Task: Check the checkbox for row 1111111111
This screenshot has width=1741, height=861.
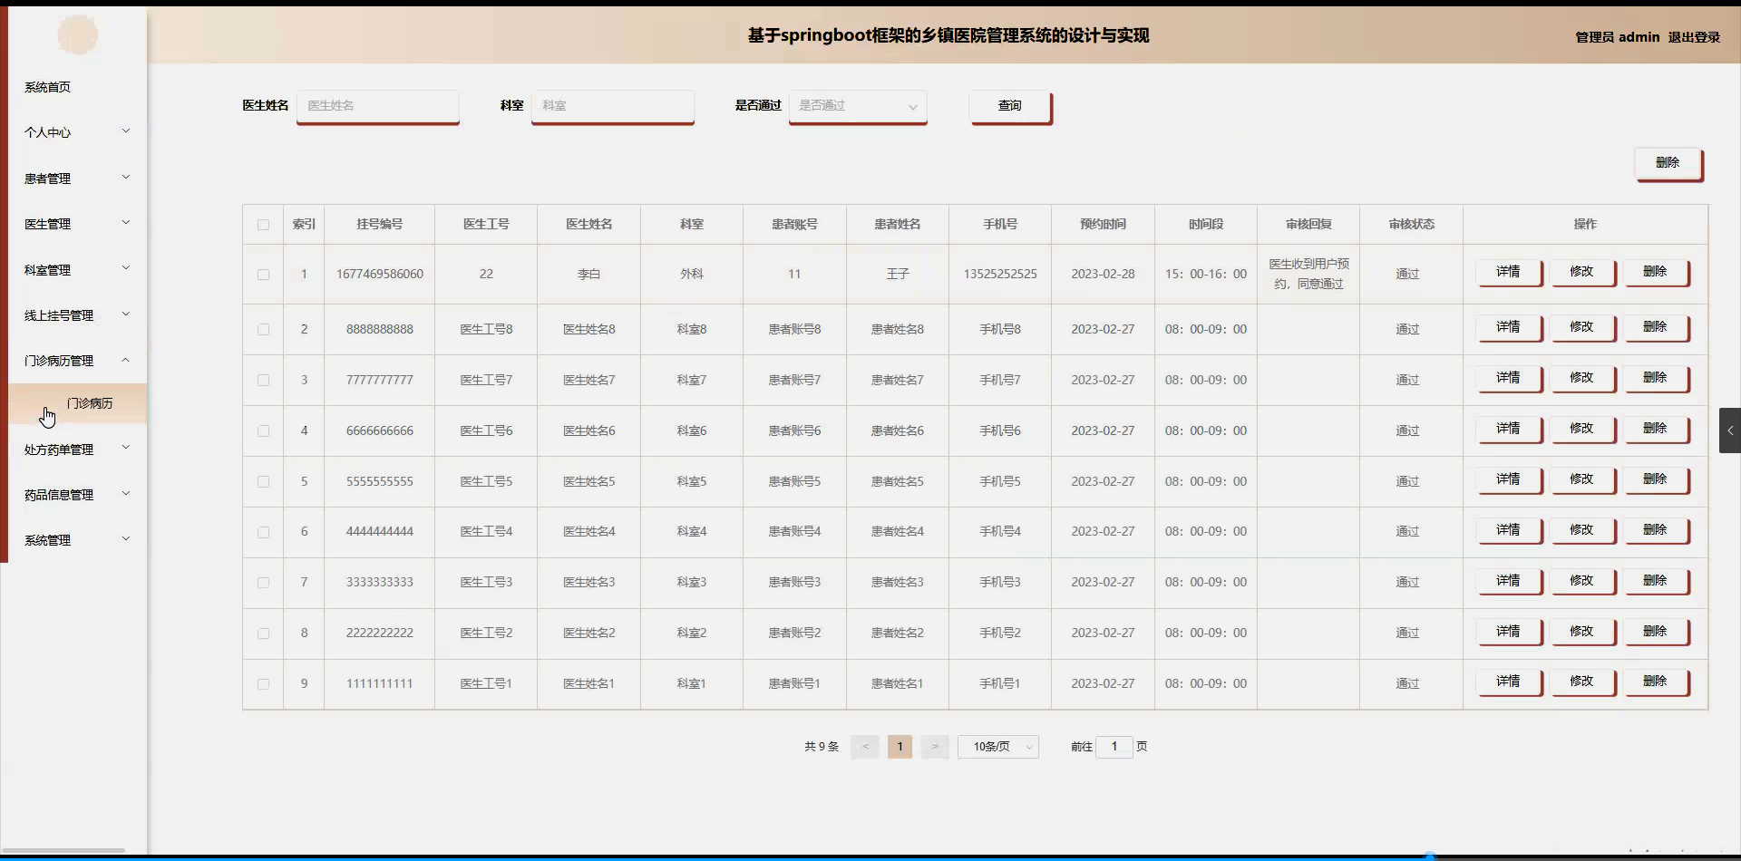Action: [263, 684]
